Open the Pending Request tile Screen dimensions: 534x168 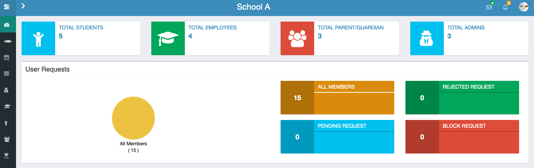337,137
